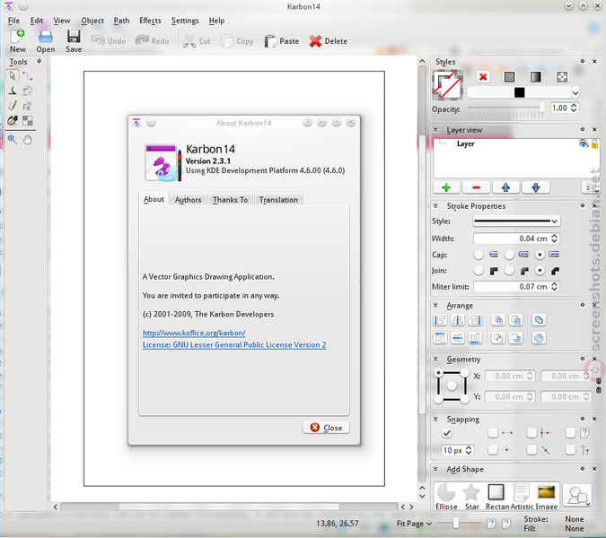This screenshot has width=606, height=538.
Task: Select the calligraphy tool
Action: pos(13,91)
